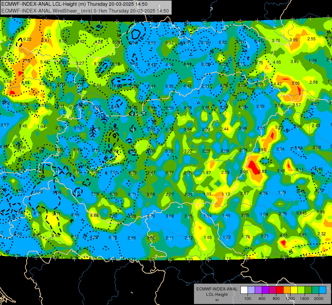This screenshot has height=305, width=332.
Task: Click the legend unit label m
Action: tap(217, 300)
